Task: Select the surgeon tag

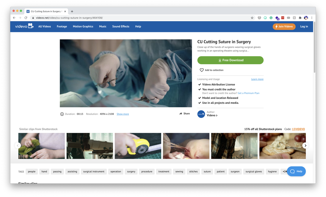Action: click(235, 172)
